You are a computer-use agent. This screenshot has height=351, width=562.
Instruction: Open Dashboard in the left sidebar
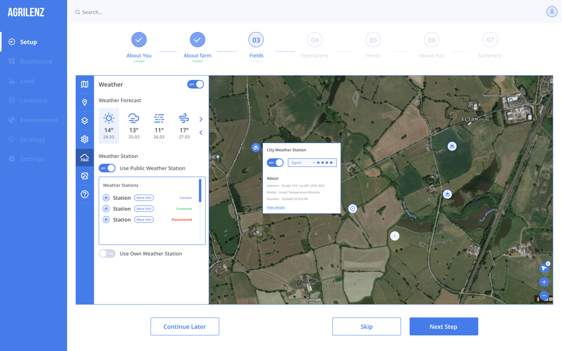[36, 62]
